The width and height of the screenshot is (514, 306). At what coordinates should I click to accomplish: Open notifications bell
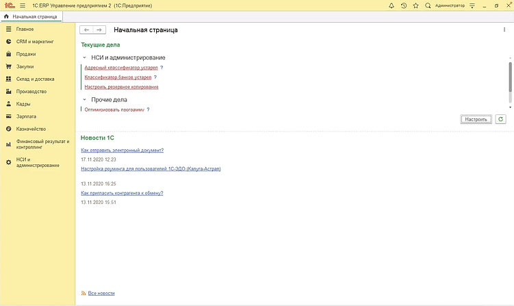[x=391, y=5]
